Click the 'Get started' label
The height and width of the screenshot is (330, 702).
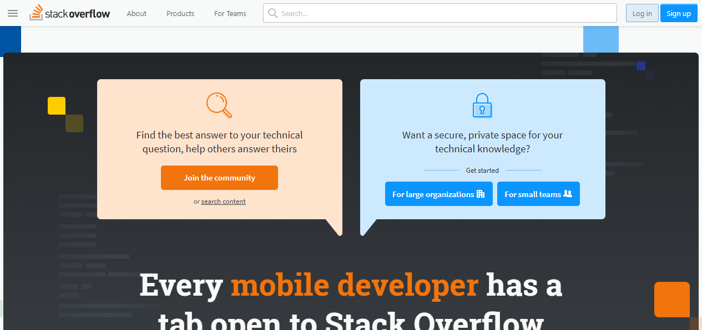click(x=482, y=171)
